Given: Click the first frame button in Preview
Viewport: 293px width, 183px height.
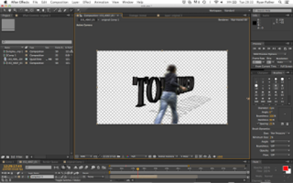Looking at the screenshot, I should (x=255, y=48).
